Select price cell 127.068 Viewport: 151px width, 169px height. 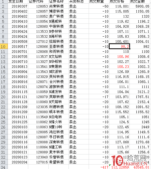point(119,142)
